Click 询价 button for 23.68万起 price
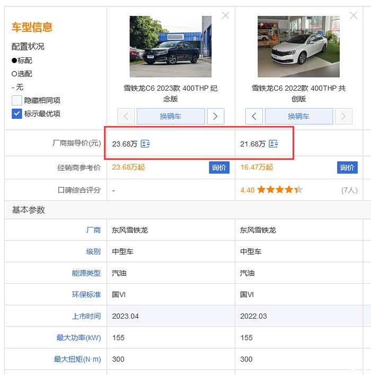 219,168
